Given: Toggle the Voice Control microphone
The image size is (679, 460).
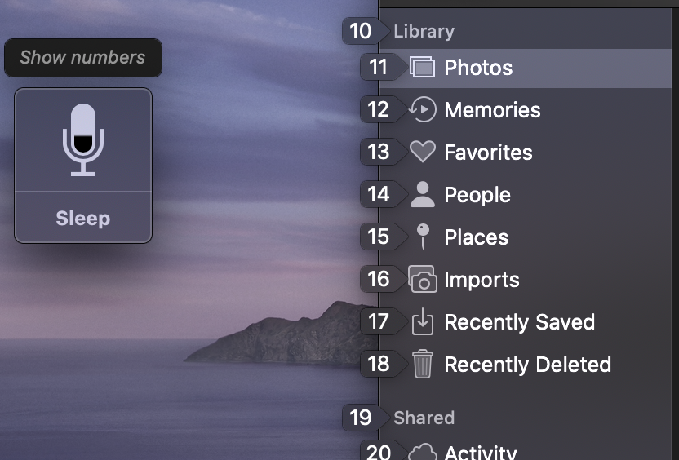Looking at the screenshot, I should (83, 140).
